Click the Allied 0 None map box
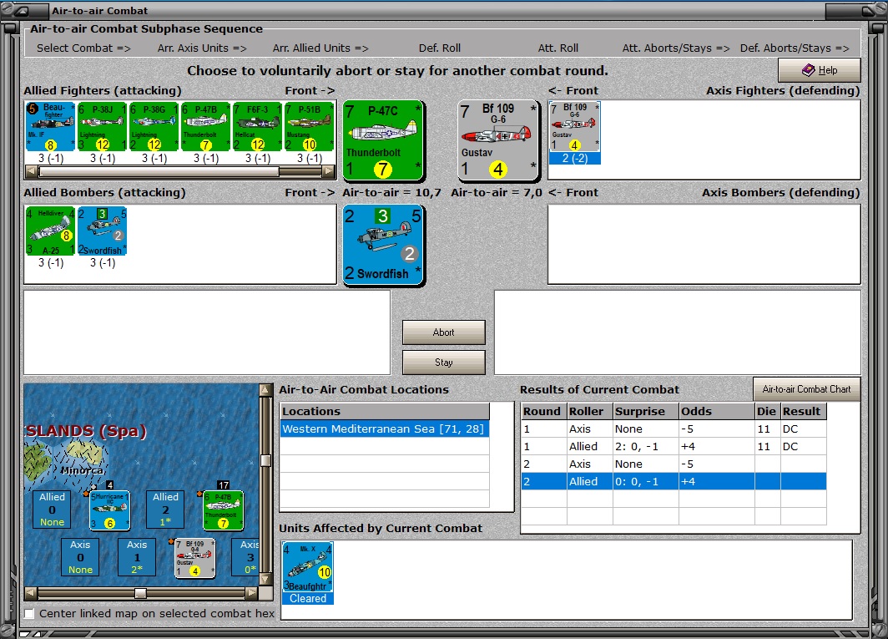The width and height of the screenshot is (888, 639). (x=52, y=510)
